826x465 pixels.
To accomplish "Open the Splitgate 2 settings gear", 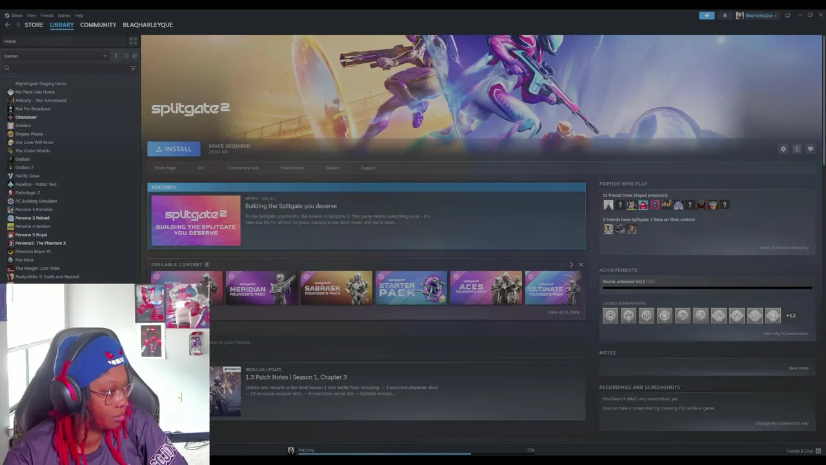I will 783,149.
